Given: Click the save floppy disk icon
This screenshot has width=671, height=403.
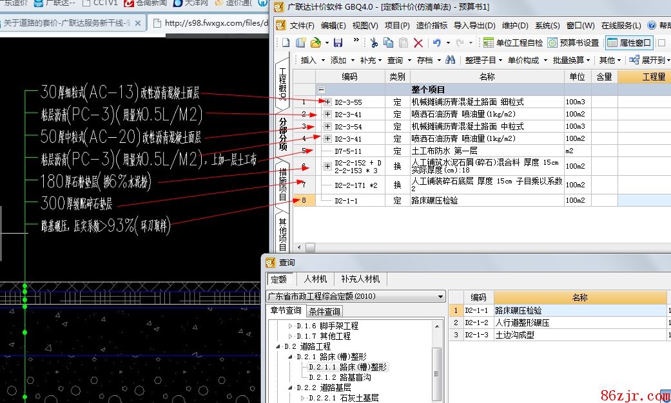Looking at the screenshot, I should 338,42.
